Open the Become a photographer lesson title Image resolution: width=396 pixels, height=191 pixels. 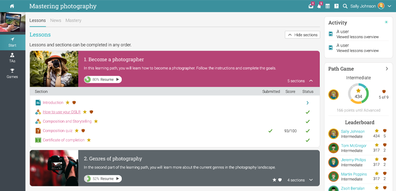click(114, 60)
